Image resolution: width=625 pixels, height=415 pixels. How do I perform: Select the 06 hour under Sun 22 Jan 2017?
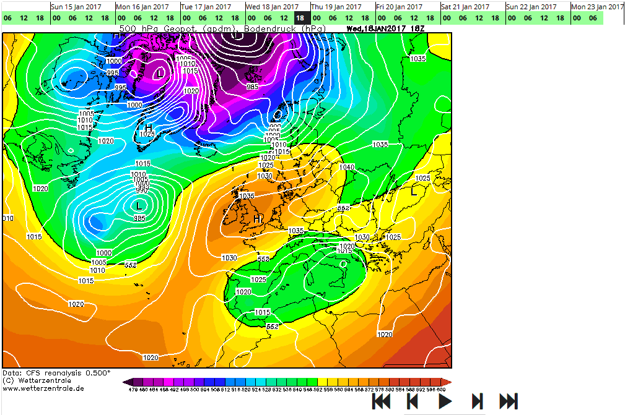pyautogui.click(x=528, y=18)
